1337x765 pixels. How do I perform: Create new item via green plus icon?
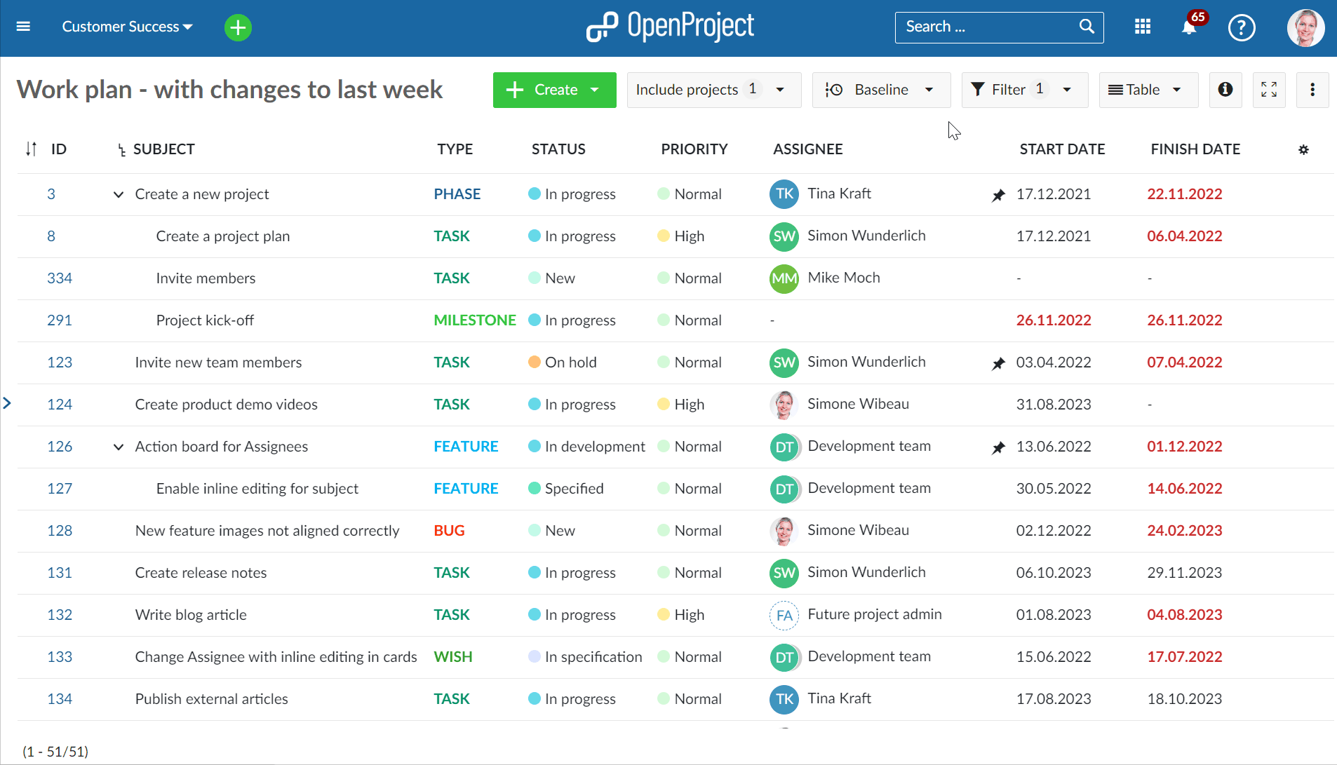click(x=237, y=27)
